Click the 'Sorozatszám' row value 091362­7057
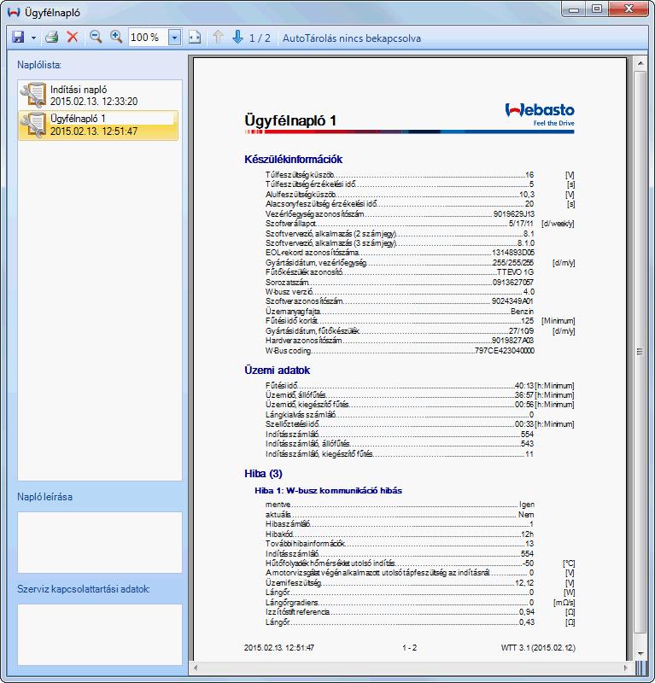 pyautogui.click(x=513, y=283)
